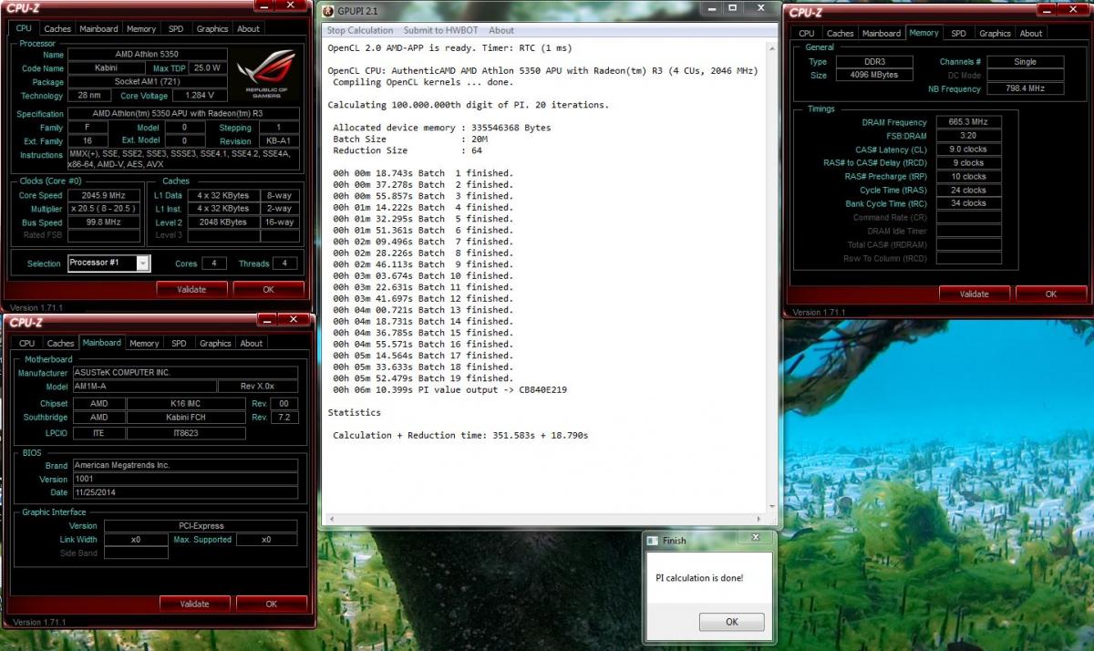
Task: Maximize the GPUPI 2.1 window
Action: point(733,10)
